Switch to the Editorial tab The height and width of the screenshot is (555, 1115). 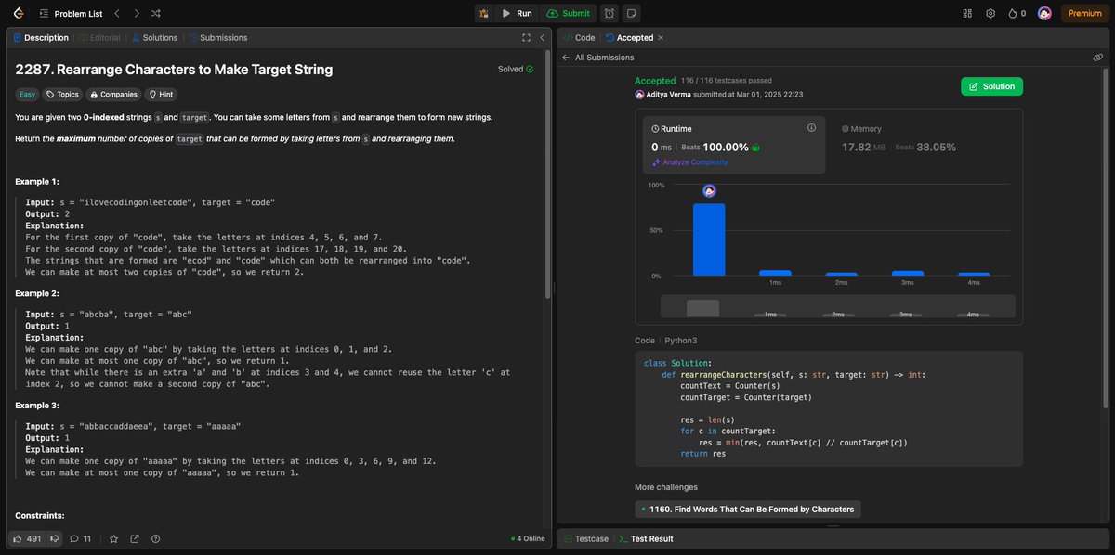(x=99, y=38)
